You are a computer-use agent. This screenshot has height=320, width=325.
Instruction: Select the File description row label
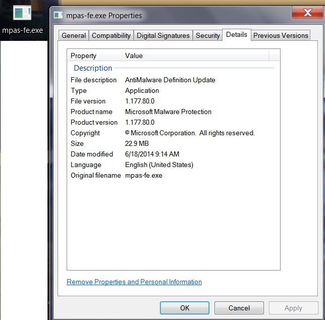(x=93, y=80)
